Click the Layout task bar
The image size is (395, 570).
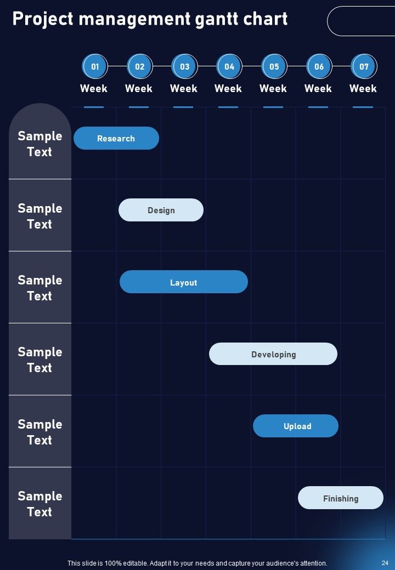click(x=184, y=282)
